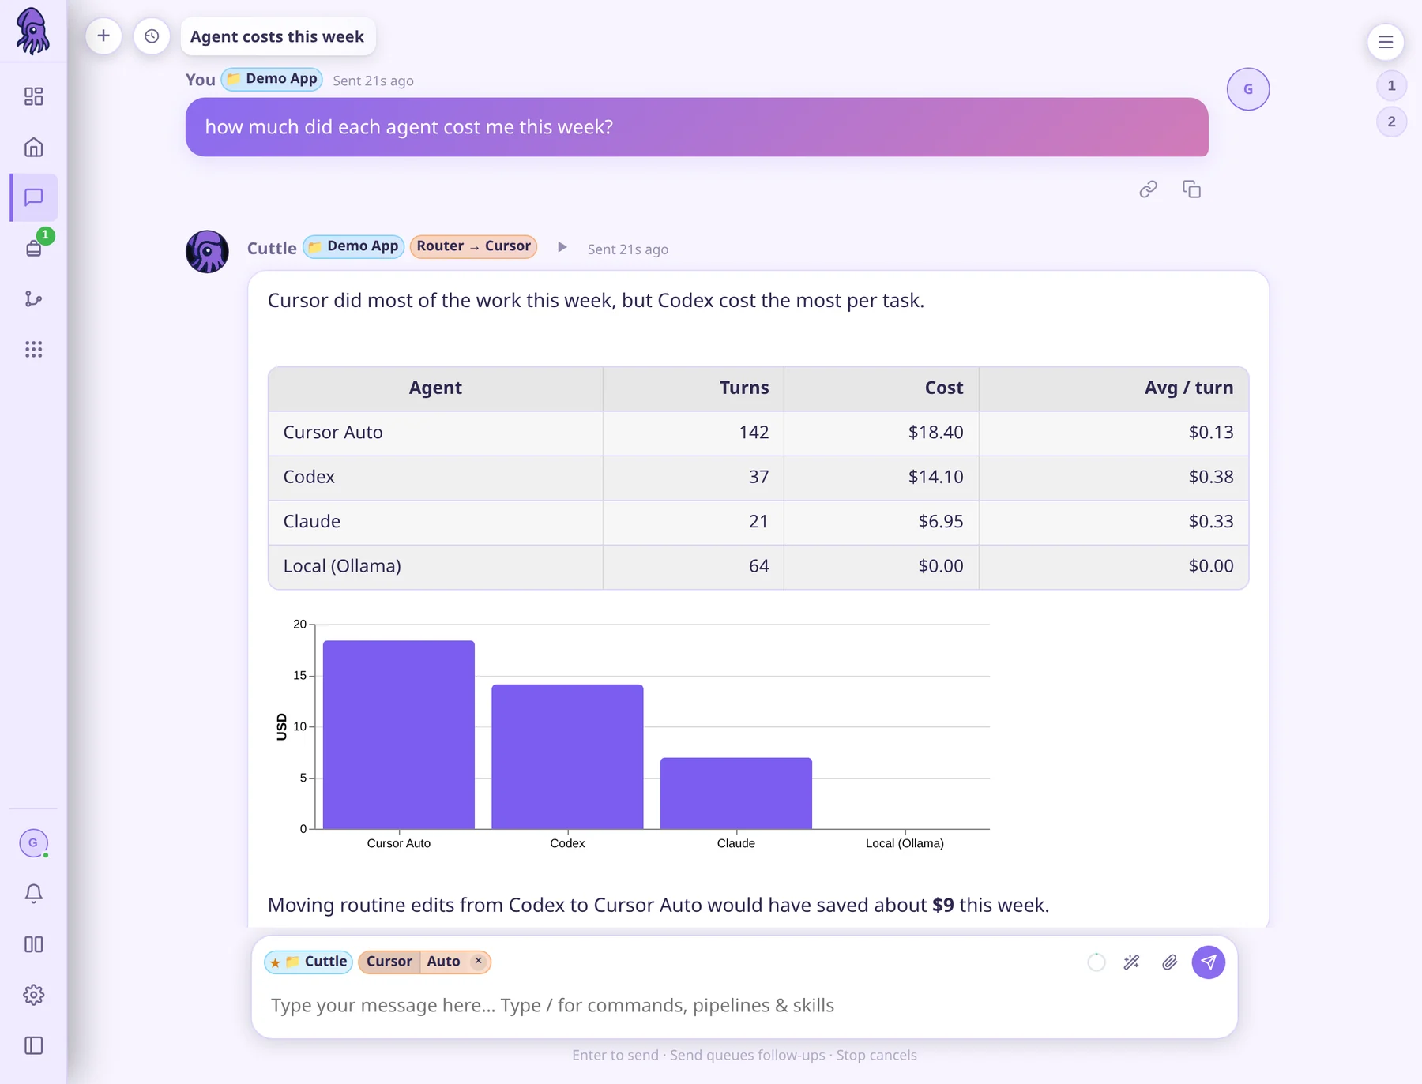Click the Codex row in the table
The image size is (1422, 1084).
(x=758, y=477)
